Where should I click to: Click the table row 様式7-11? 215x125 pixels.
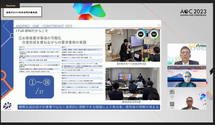(82, 90)
